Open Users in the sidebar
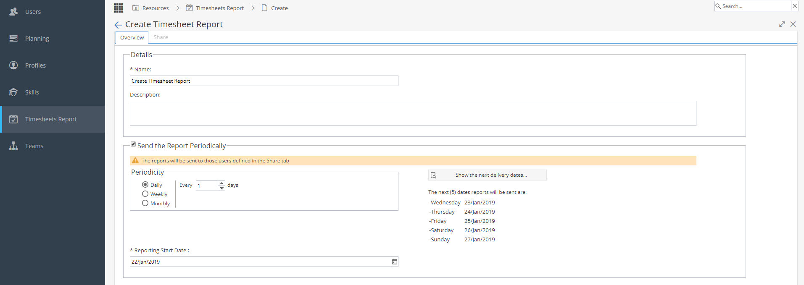The width and height of the screenshot is (804, 285). pyautogui.click(x=53, y=12)
